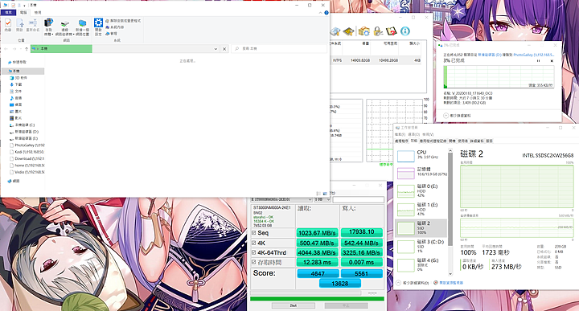Select CPU in Task Manager performance list
The image size is (579, 311).
pyautogui.click(x=421, y=155)
